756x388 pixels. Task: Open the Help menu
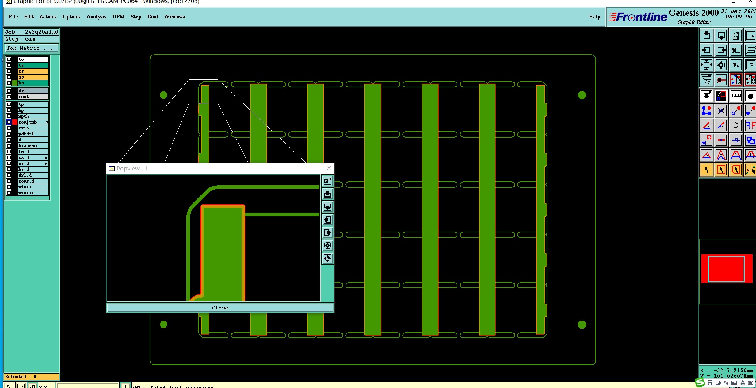point(594,17)
